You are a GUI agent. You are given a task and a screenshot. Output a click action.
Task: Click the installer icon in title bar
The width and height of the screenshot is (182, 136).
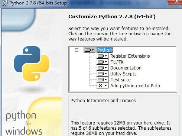coord(4,3)
